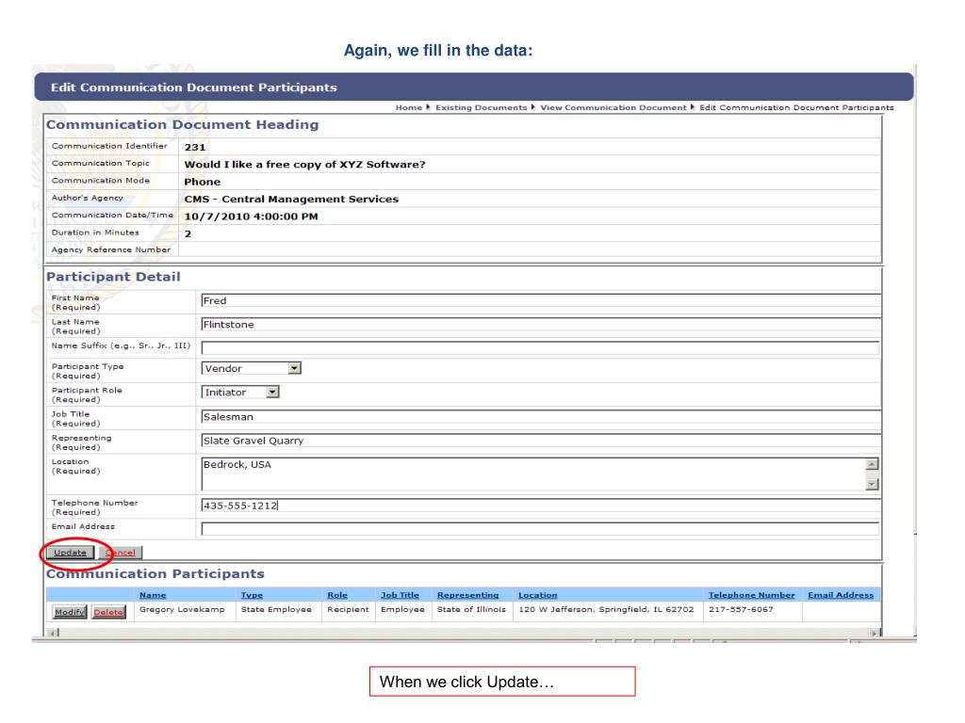Go to Home breadcrumb link

(409, 107)
